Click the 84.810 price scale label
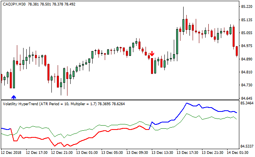Viewport: 255px width, 157px height. pyautogui.click(x=247, y=72)
